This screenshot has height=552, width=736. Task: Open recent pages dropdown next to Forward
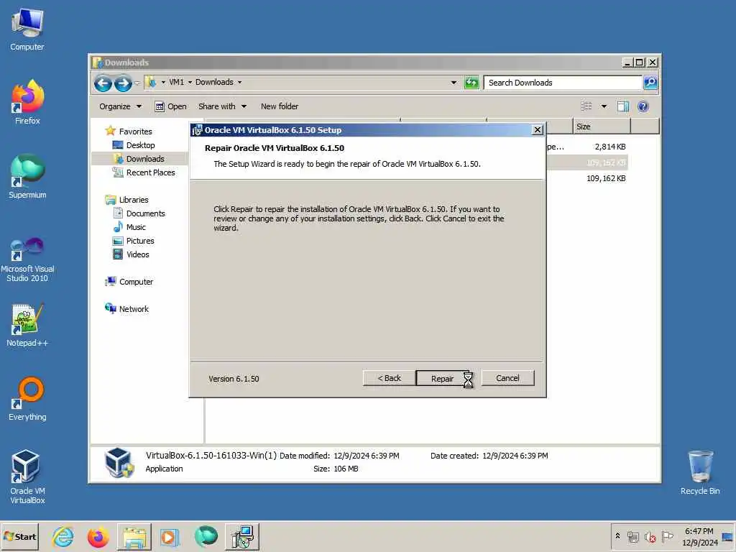point(137,83)
